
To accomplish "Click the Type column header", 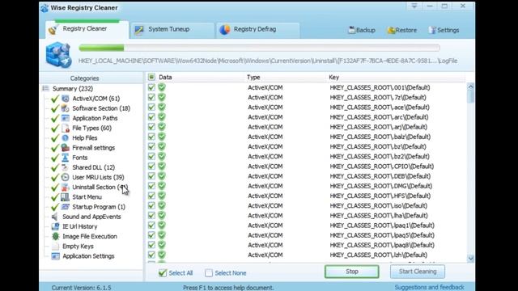I will tap(253, 78).
